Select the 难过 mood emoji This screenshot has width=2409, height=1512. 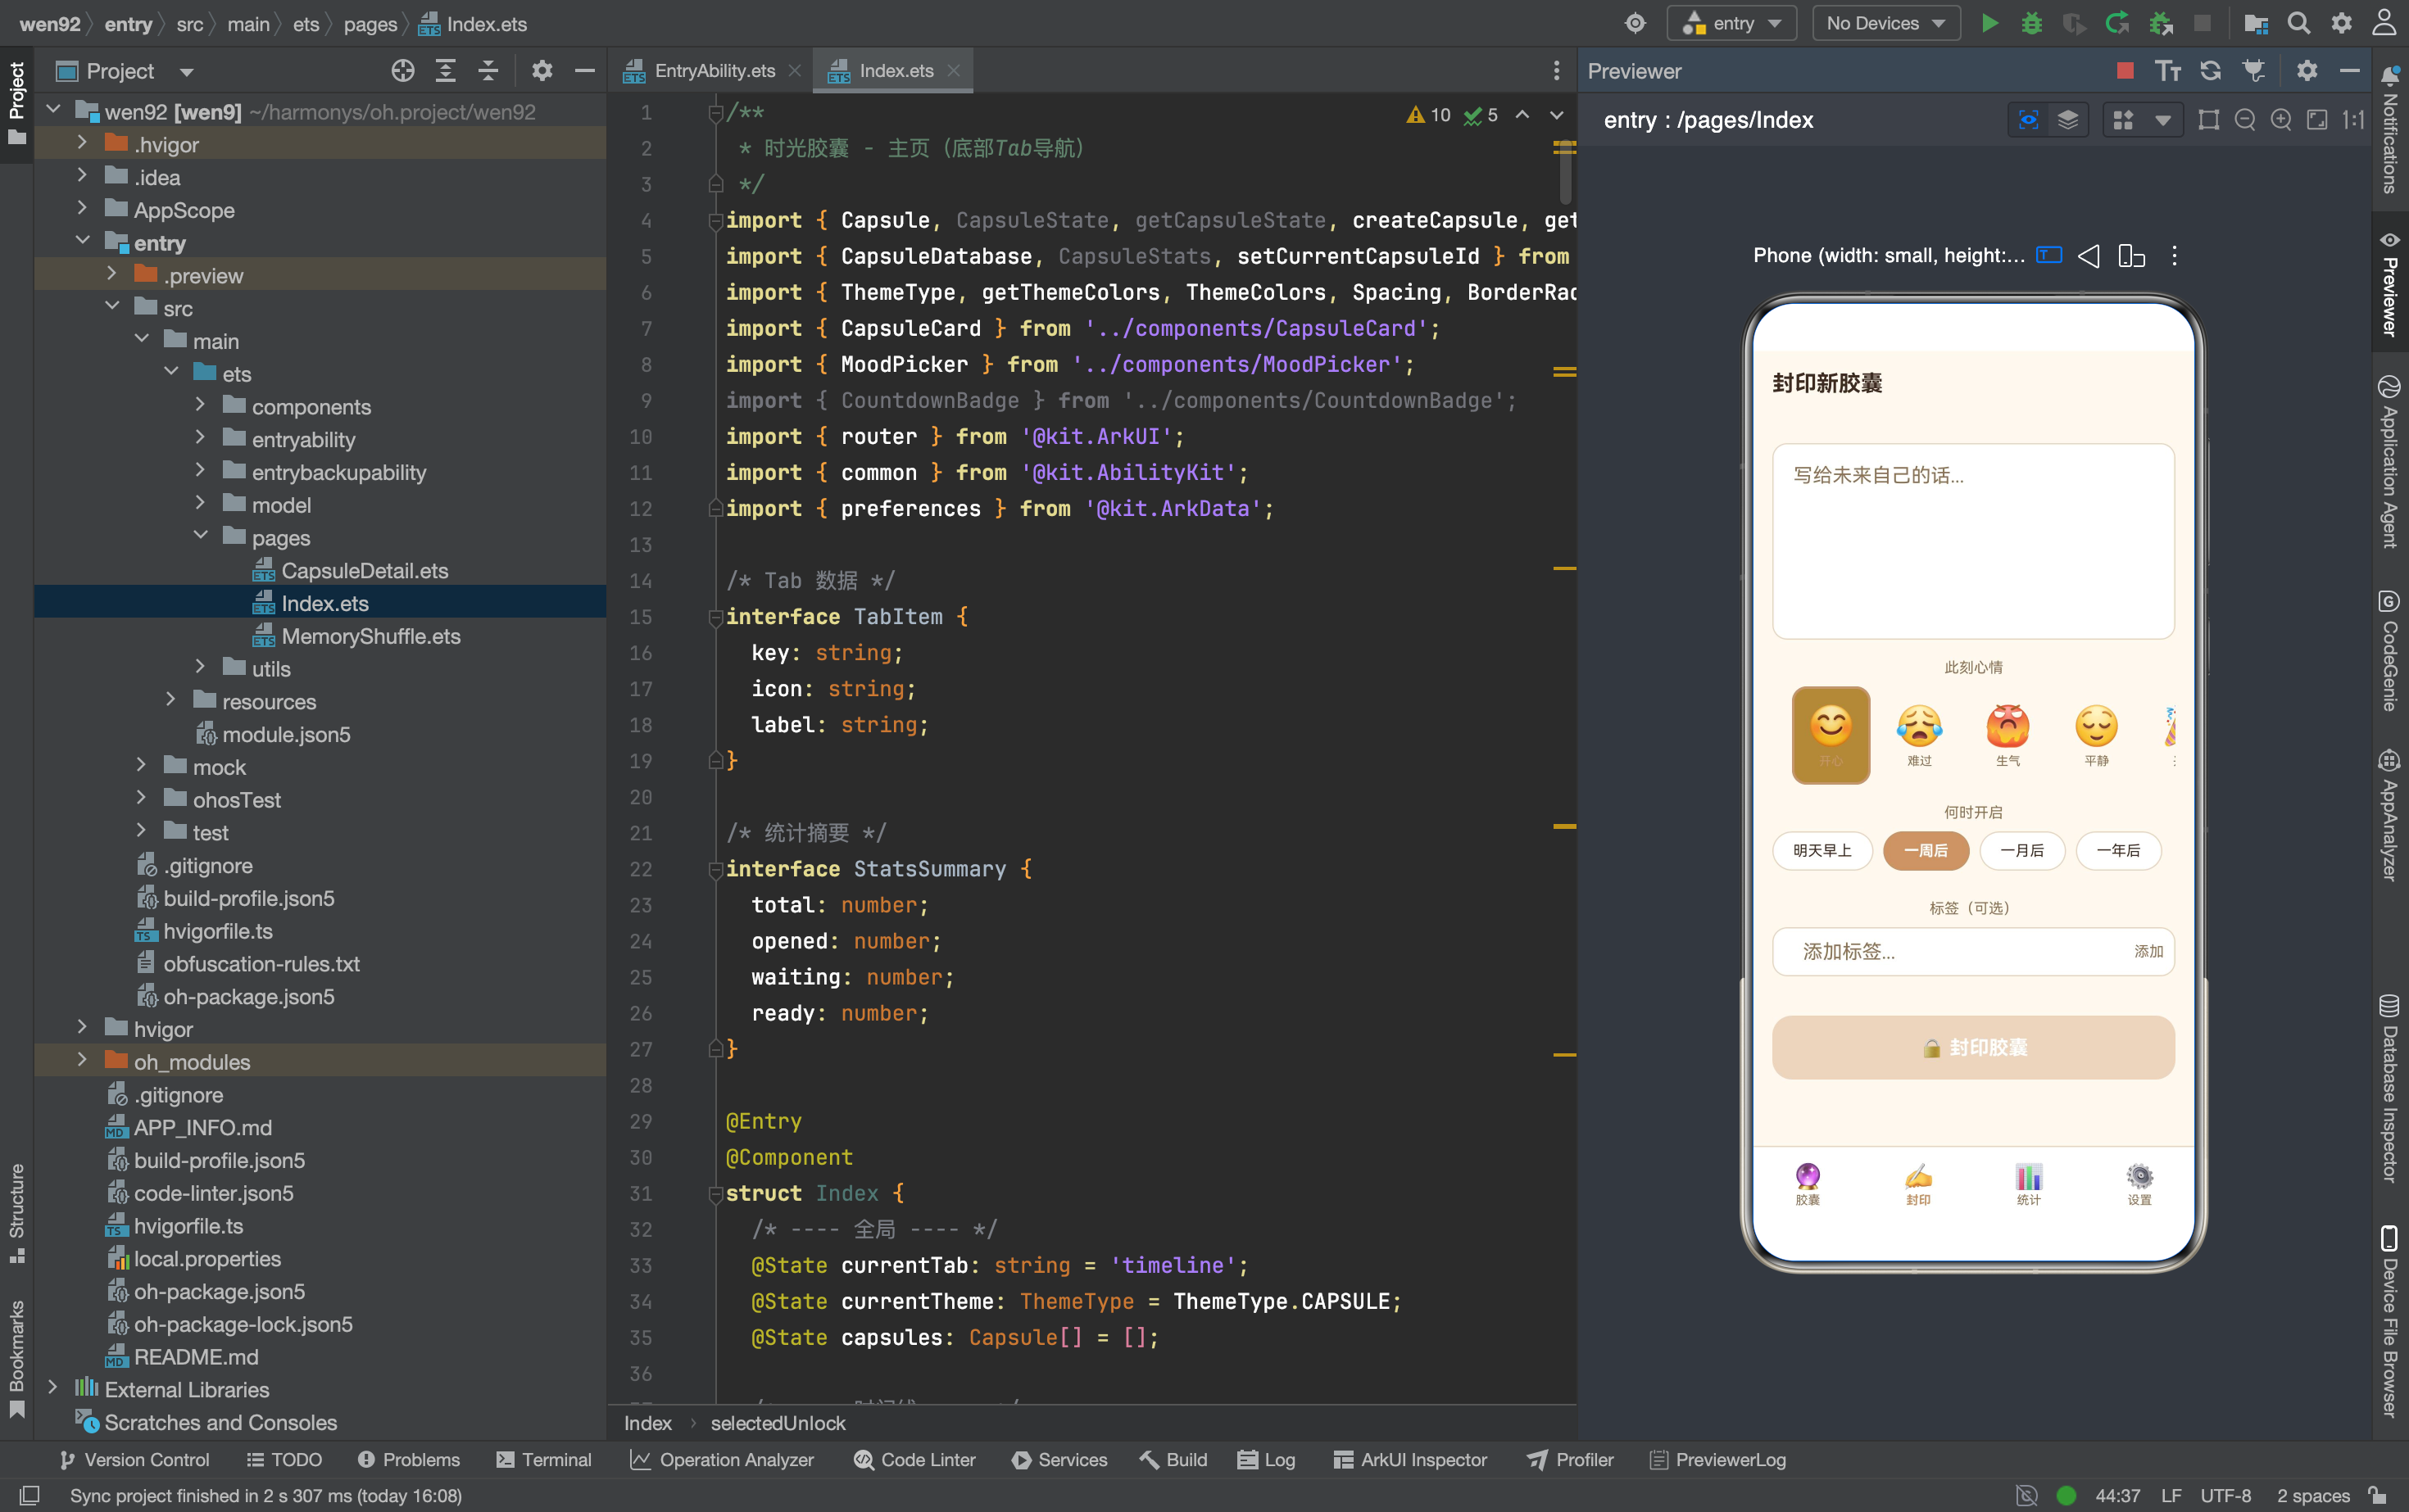(x=1919, y=735)
